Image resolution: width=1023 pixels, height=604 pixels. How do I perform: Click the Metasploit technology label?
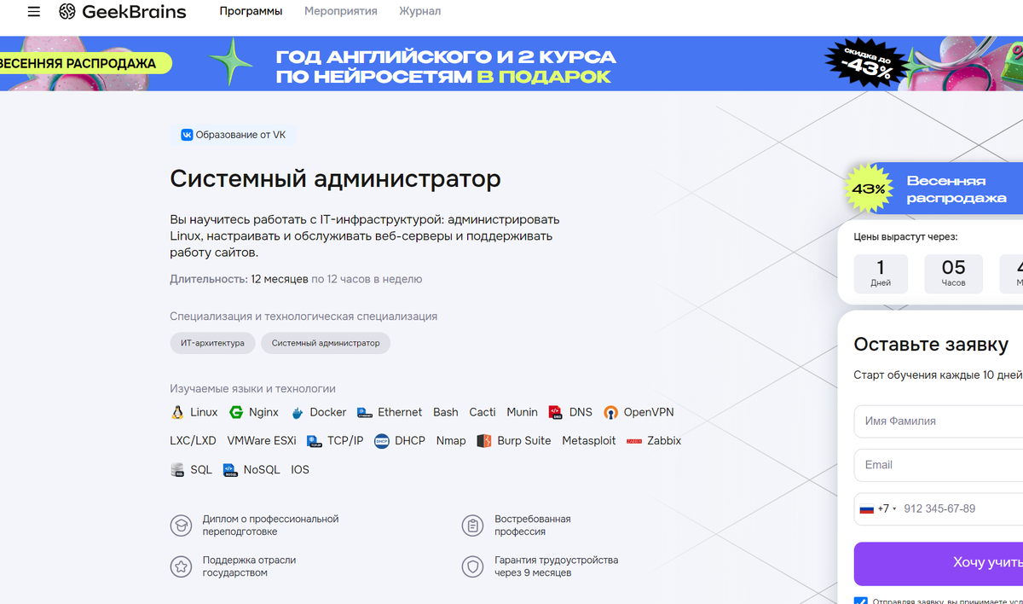pyautogui.click(x=589, y=441)
